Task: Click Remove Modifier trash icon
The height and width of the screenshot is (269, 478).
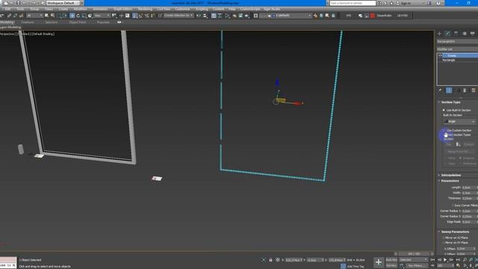Action: click(x=465, y=90)
